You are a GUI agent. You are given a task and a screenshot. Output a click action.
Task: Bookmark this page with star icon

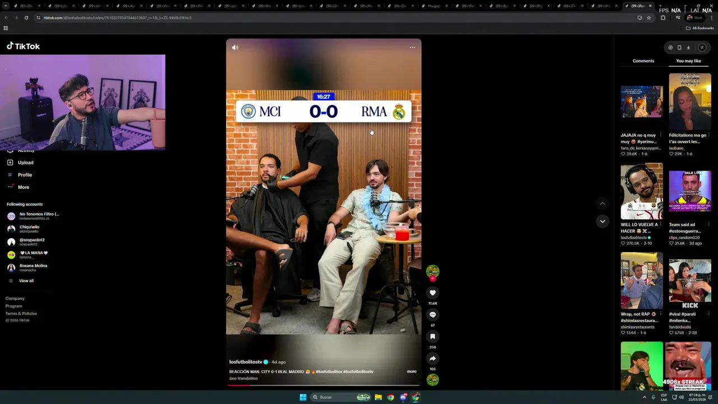click(648, 17)
